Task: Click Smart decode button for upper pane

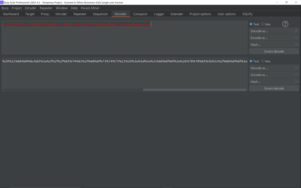Action: [x=274, y=51]
